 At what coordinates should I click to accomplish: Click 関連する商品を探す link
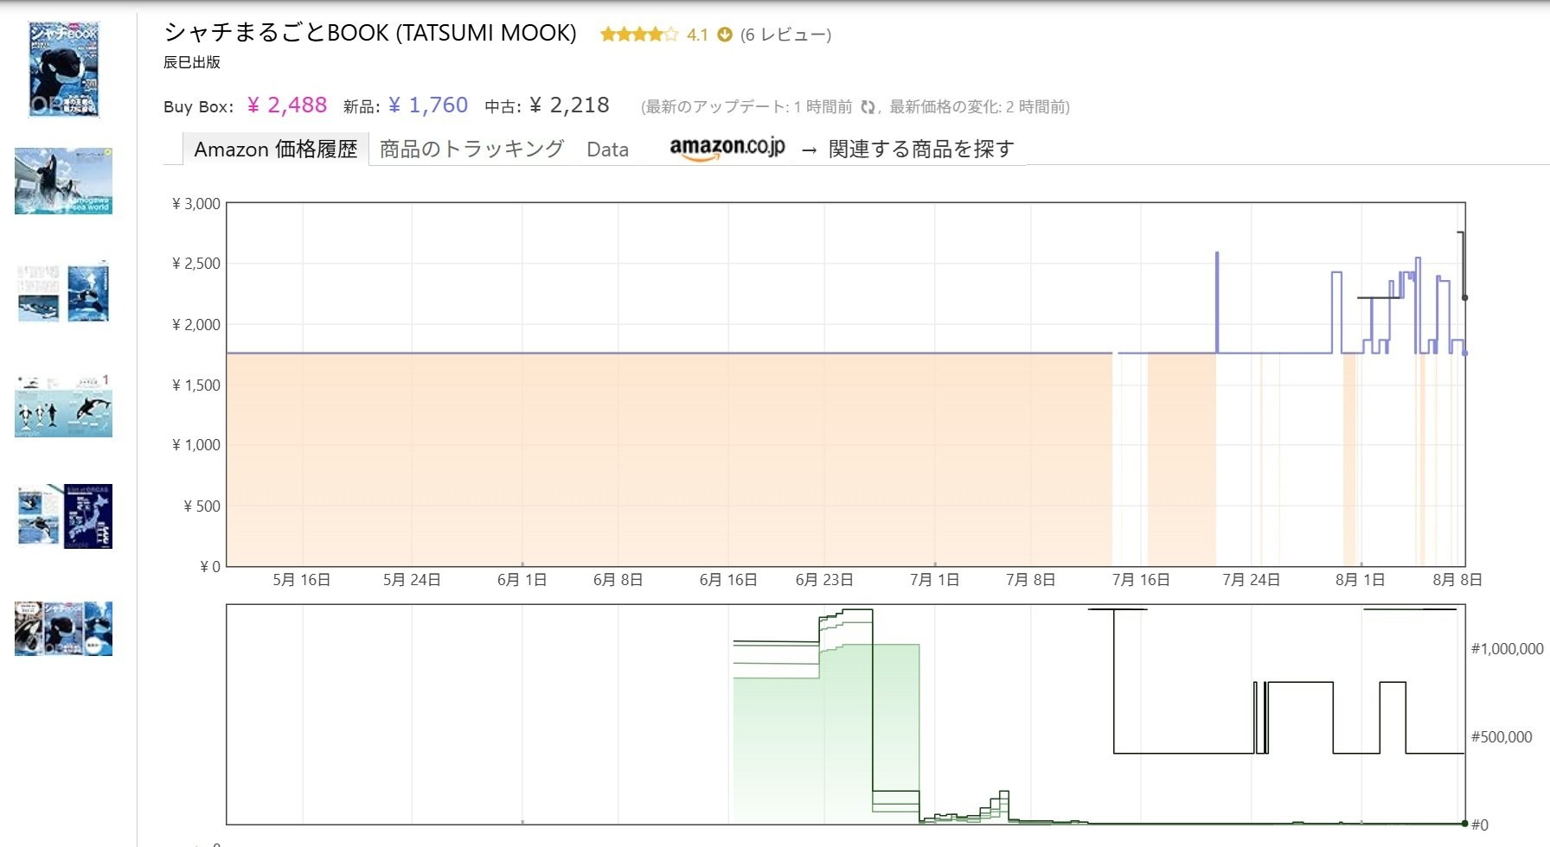921,149
